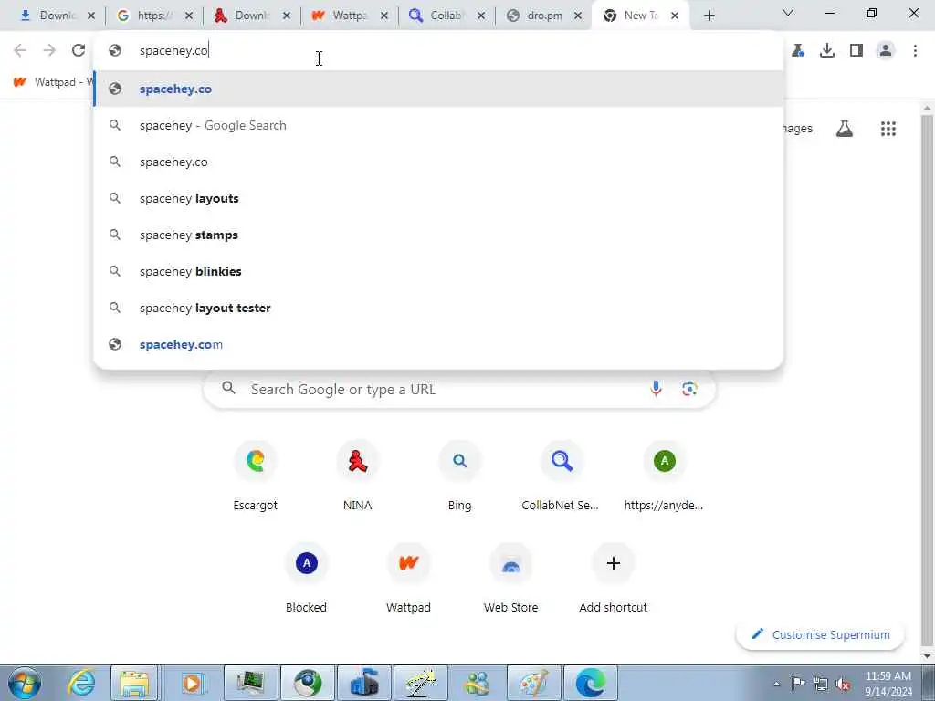Open Internet Explorer from taskbar
This screenshot has height=701, width=935.
click(81, 683)
